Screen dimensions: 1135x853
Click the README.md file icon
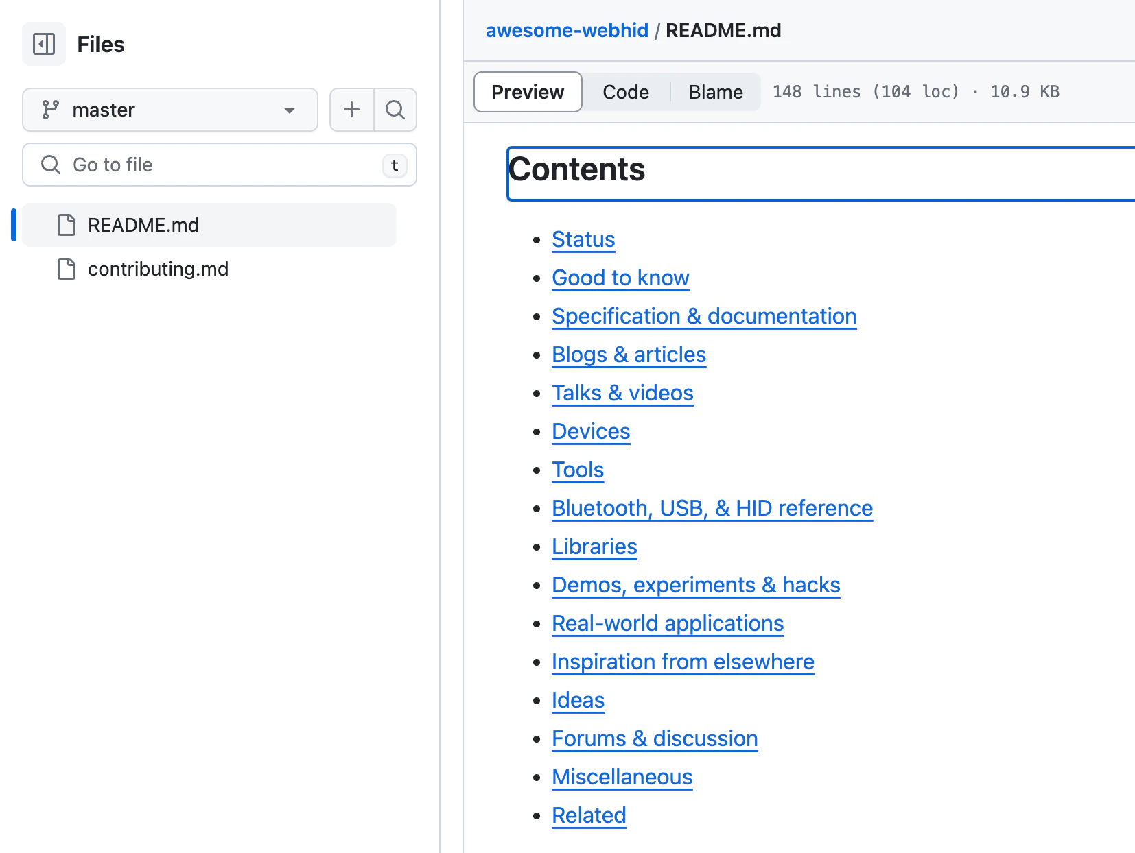click(x=67, y=225)
